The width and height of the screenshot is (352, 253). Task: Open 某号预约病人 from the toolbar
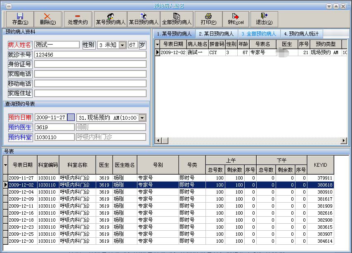[111, 19]
